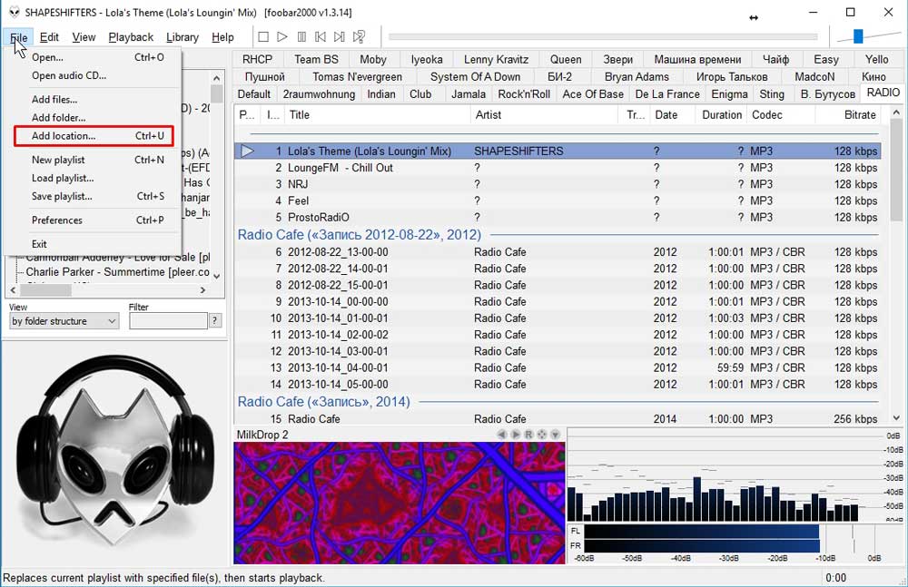Adjust the volume slider handle
The image size is (908, 587).
tap(858, 36)
